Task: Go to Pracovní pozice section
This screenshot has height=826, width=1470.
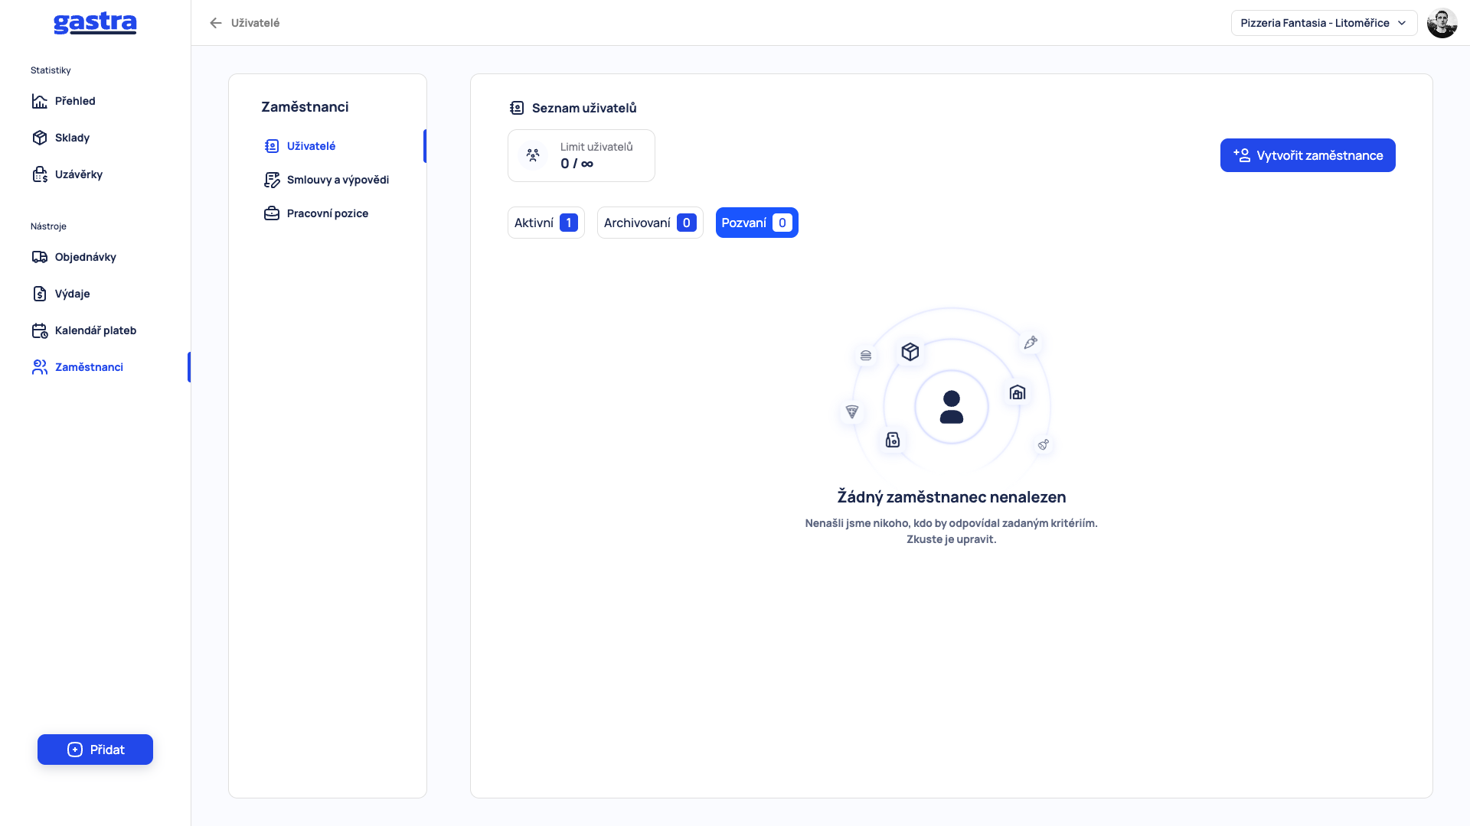Action: point(327,213)
